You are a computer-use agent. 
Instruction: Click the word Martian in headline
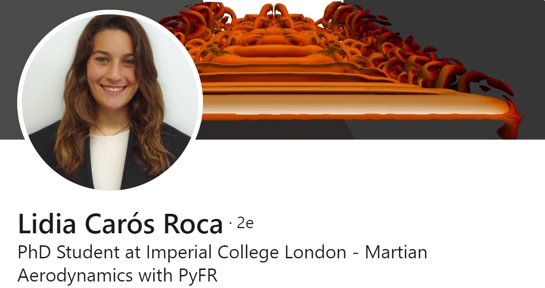click(396, 252)
